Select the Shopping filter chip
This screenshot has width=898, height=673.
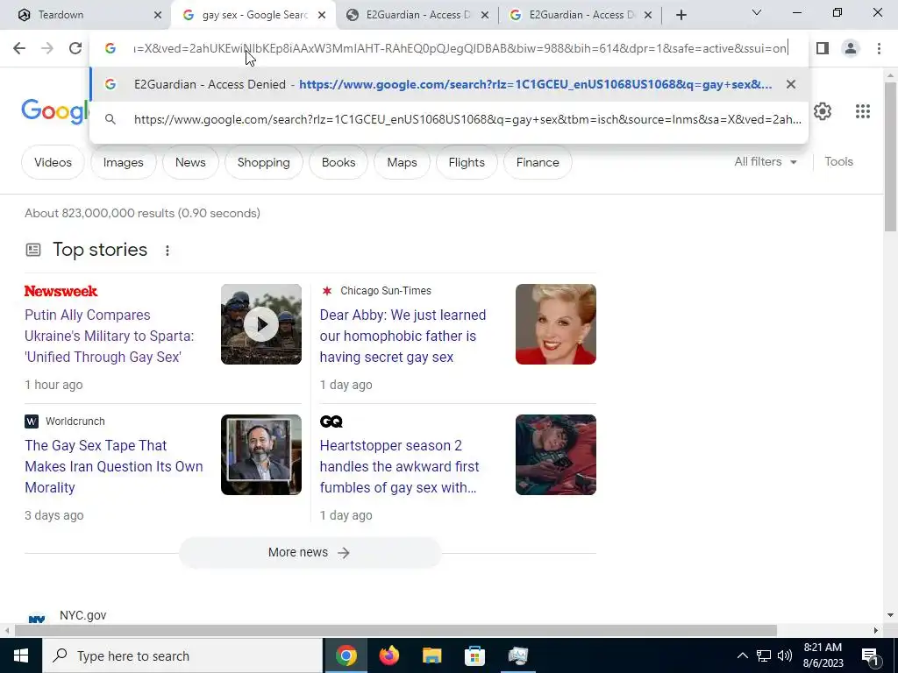[263, 162]
